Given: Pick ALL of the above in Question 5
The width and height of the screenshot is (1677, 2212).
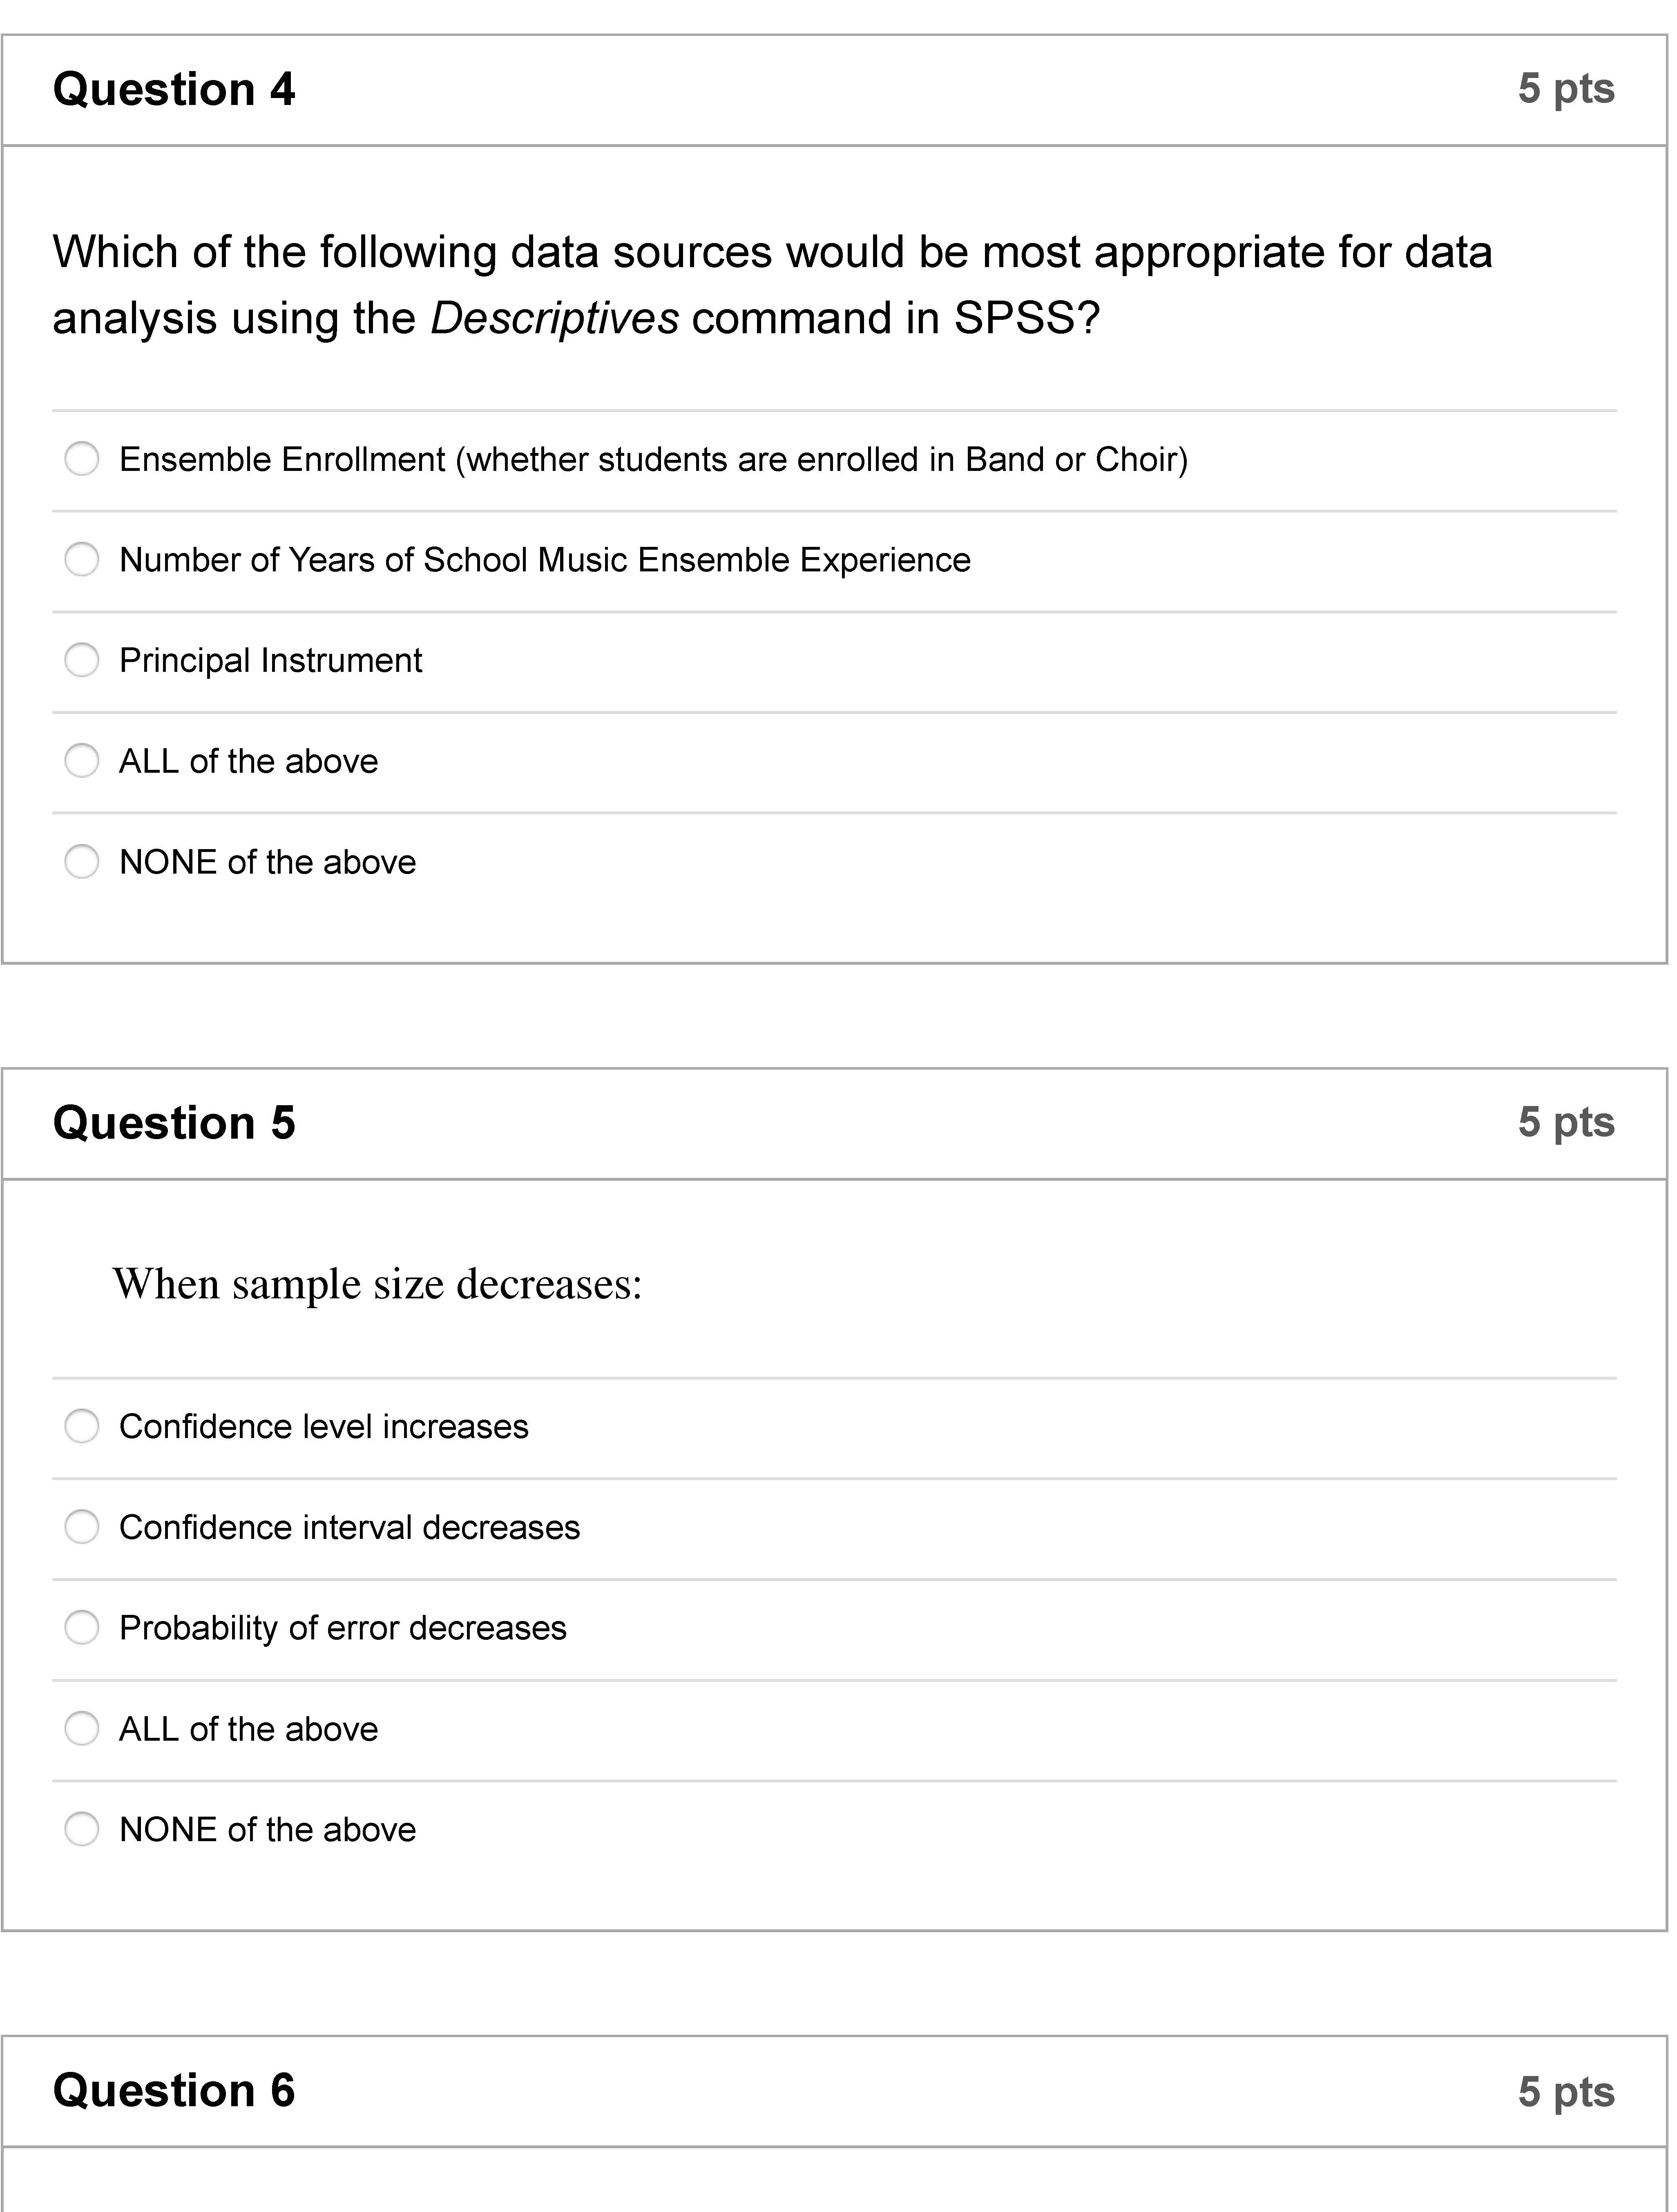Looking at the screenshot, I should coord(82,1729).
